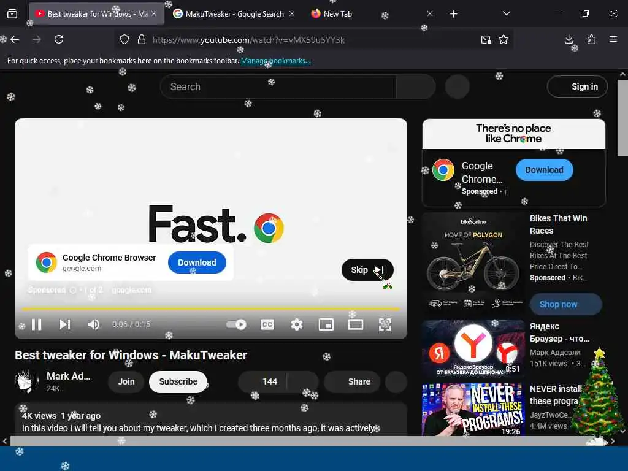Screen dimensions: 628x471
Task: Open the Manage bookmarks link
Action: coord(275,61)
